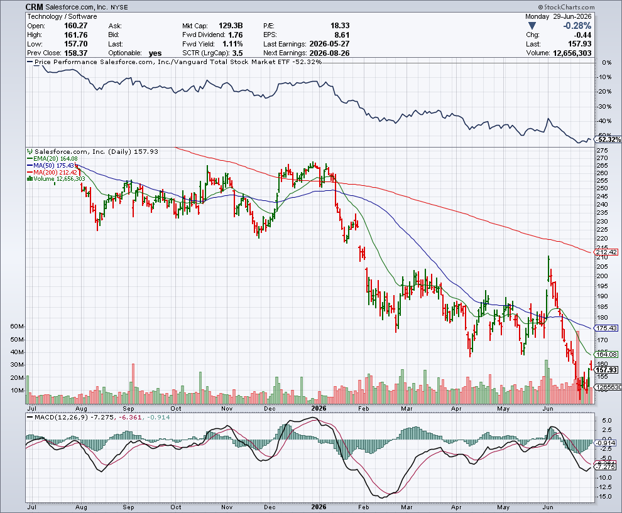Click the MA(50) 175.43 legend entry
Screen dimensions: 622x513
coord(51,165)
